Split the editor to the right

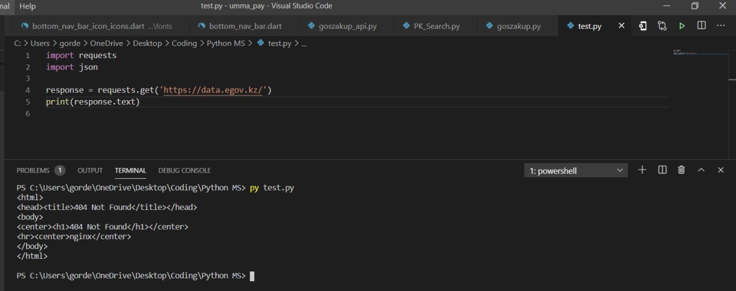tap(701, 26)
